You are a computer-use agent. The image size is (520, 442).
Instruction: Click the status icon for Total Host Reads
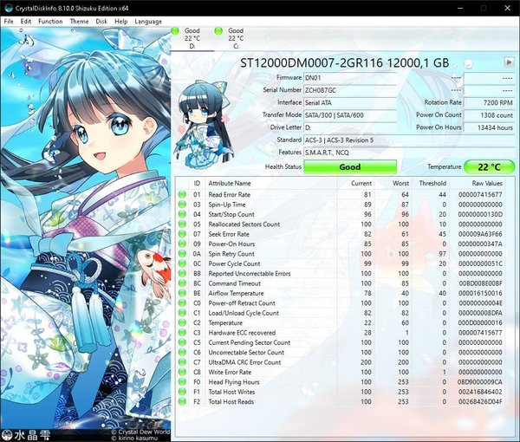pyautogui.click(x=182, y=401)
